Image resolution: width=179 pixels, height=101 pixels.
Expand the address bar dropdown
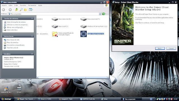tap(100, 14)
